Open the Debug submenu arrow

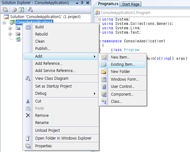[x=95, y=93]
